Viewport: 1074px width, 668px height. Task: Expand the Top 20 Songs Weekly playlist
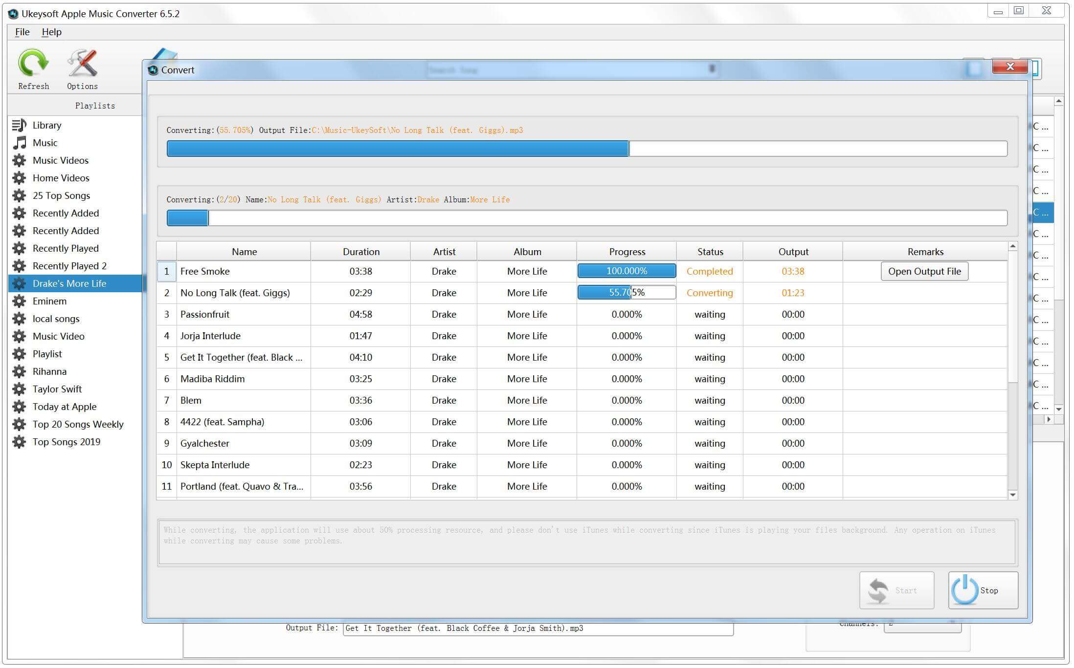77,424
